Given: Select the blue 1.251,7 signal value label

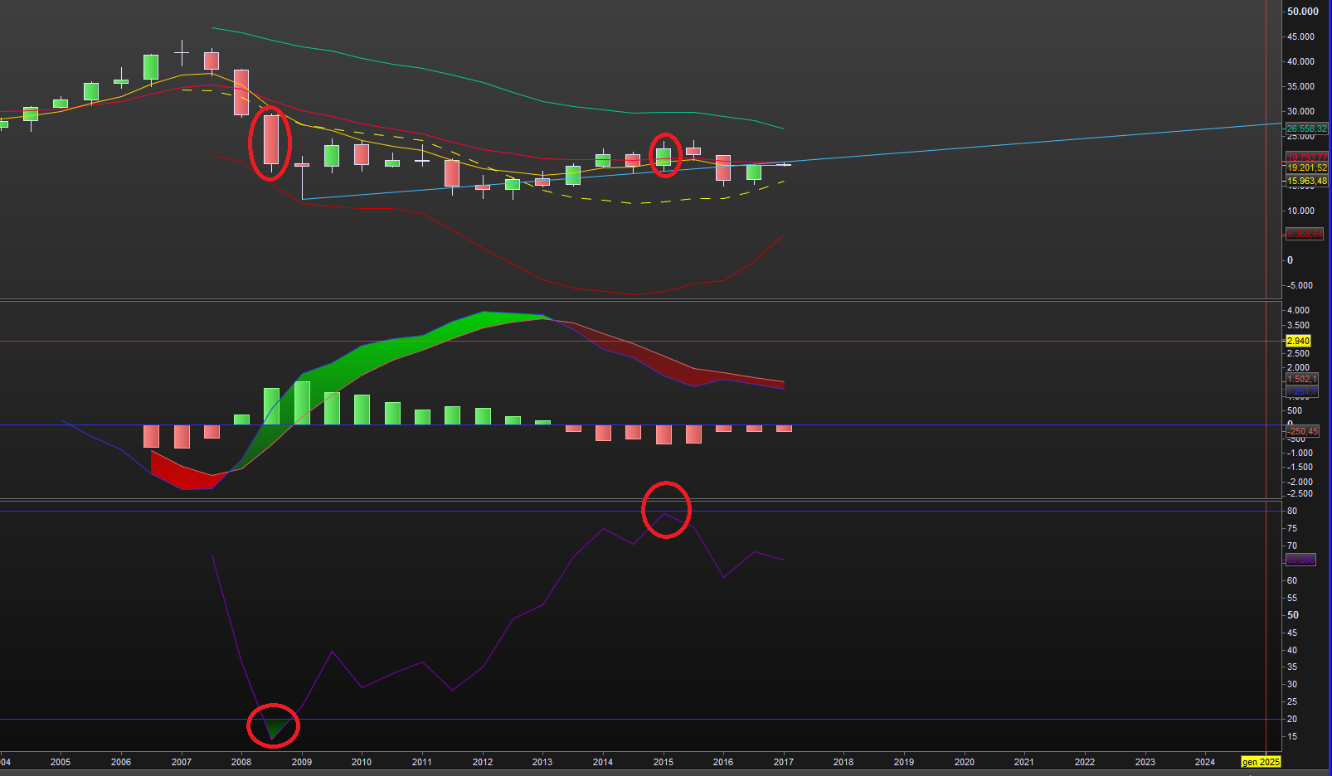Looking at the screenshot, I should (1301, 391).
